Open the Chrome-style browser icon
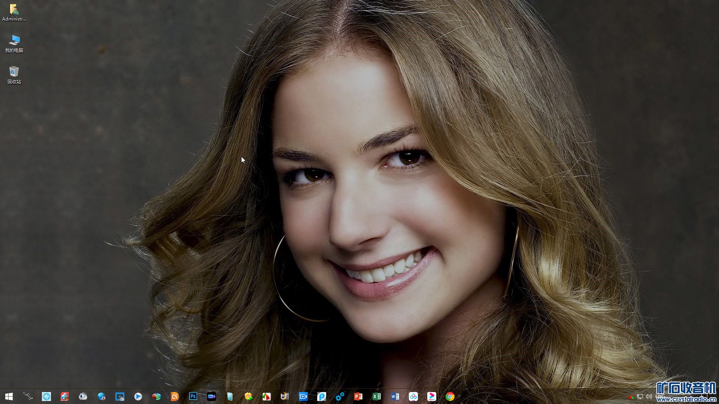 450,396
